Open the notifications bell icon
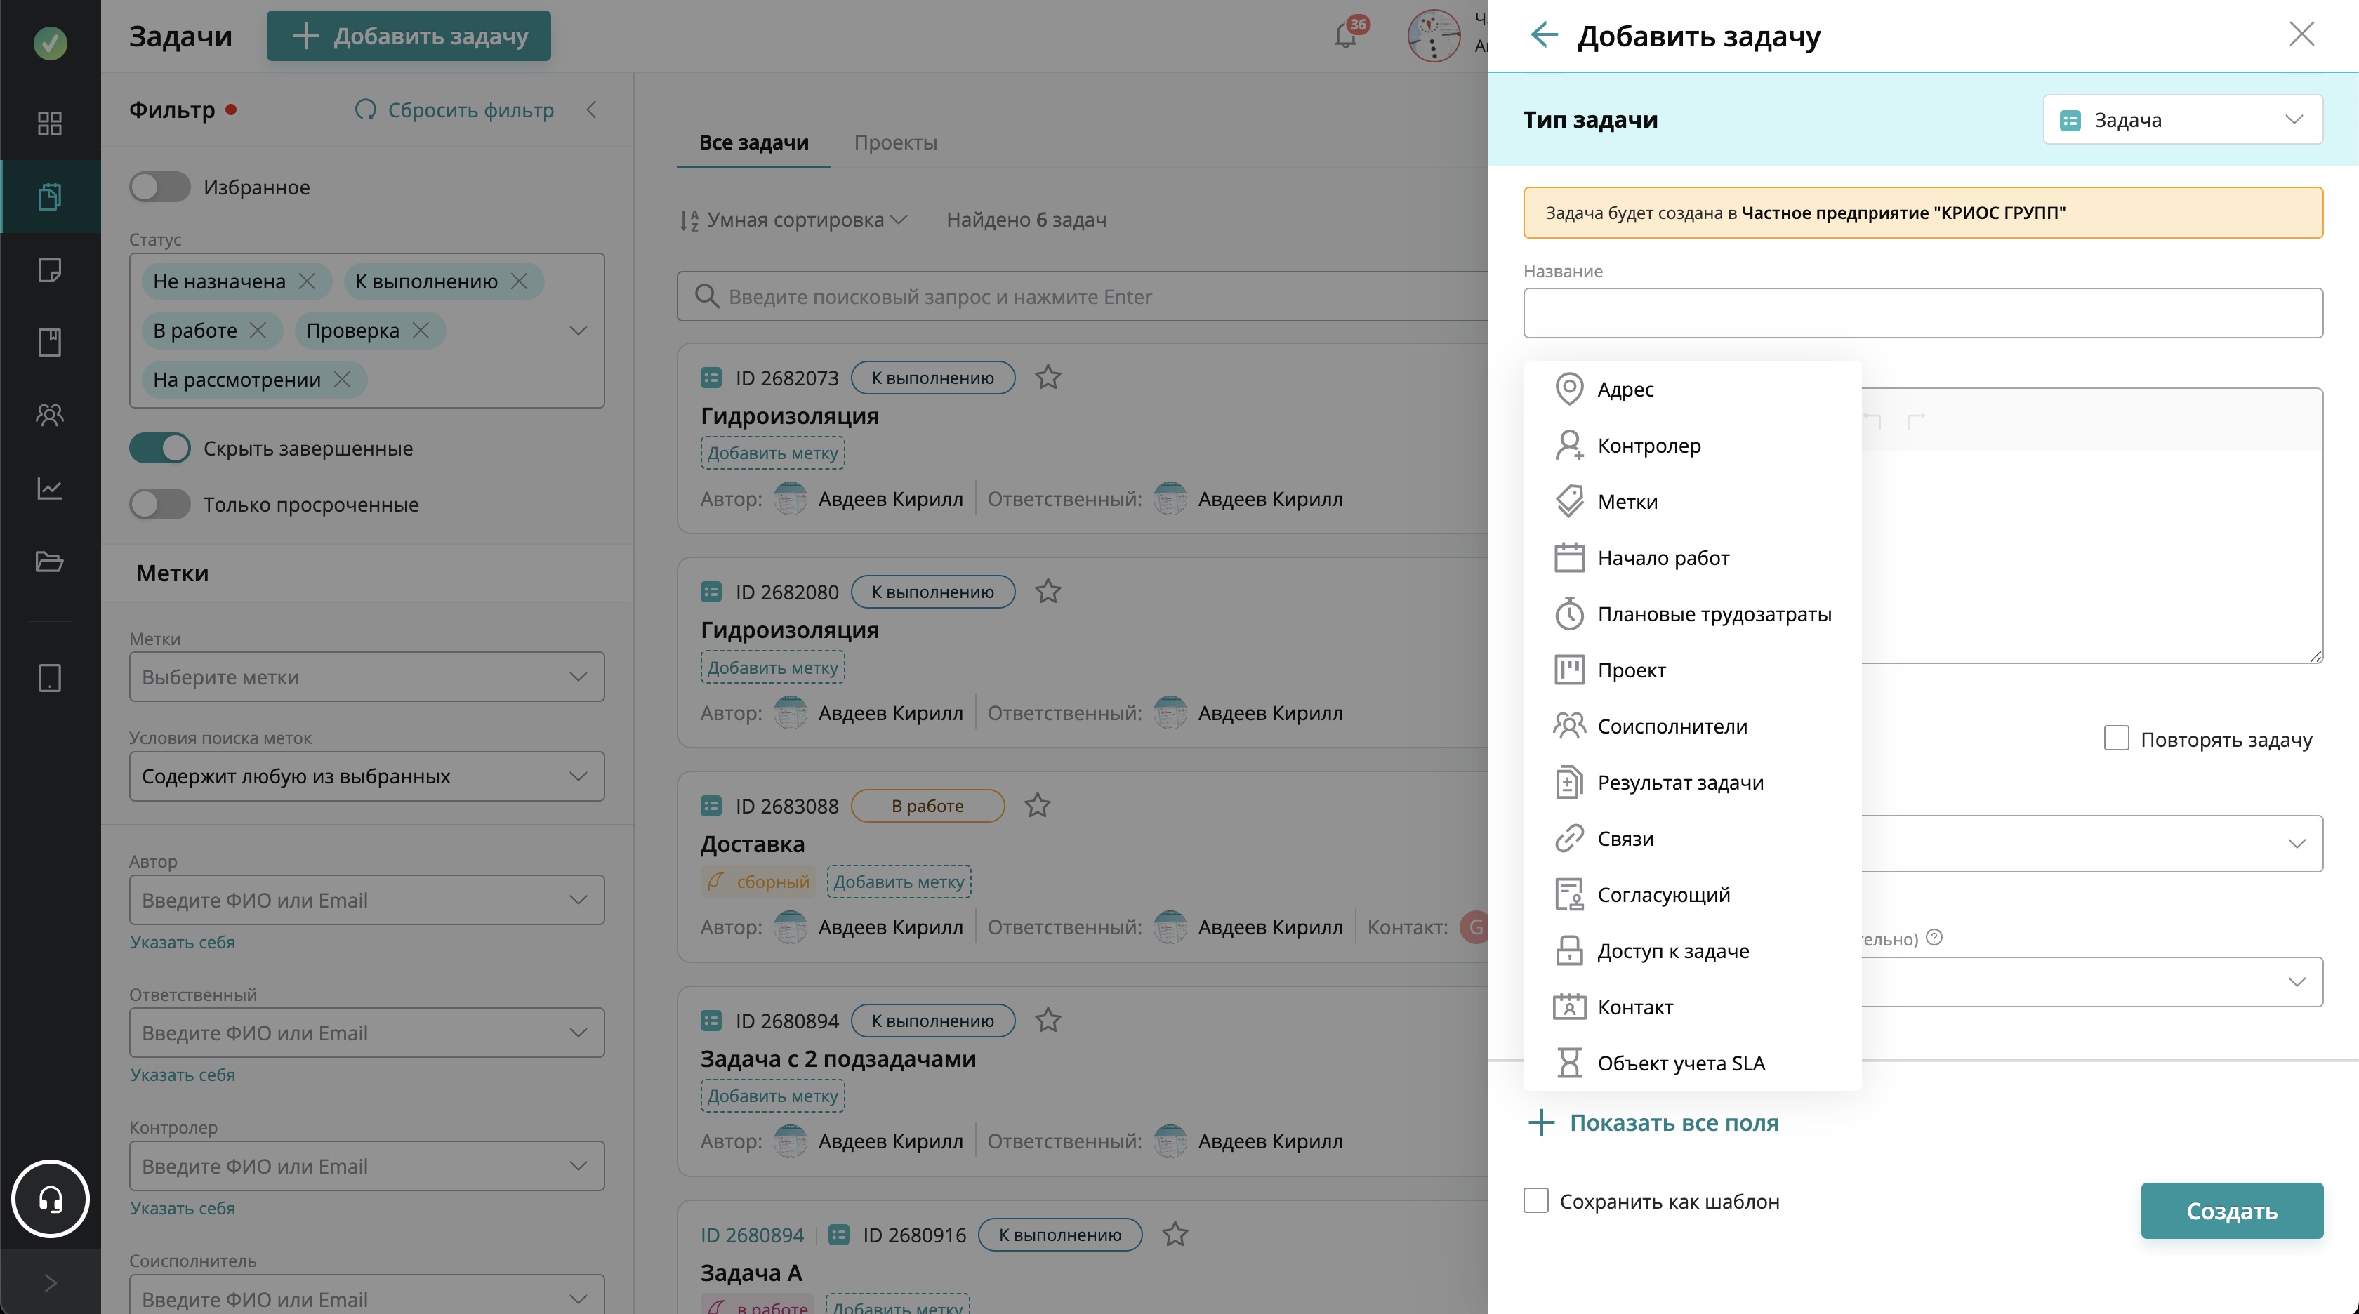 (1345, 36)
